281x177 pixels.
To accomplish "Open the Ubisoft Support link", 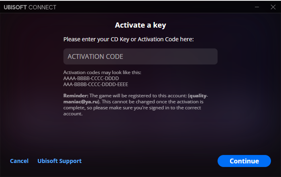I will pyautogui.click(x=59, y=161).
